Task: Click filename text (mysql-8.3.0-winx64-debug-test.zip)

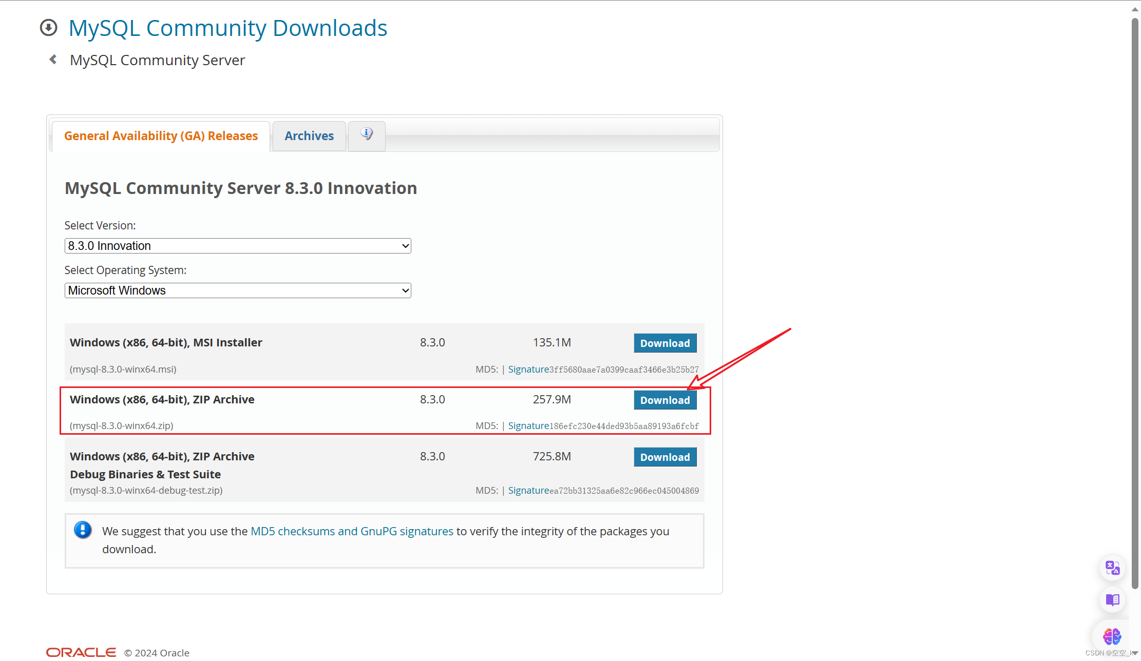Action: (x=146, y=491)
